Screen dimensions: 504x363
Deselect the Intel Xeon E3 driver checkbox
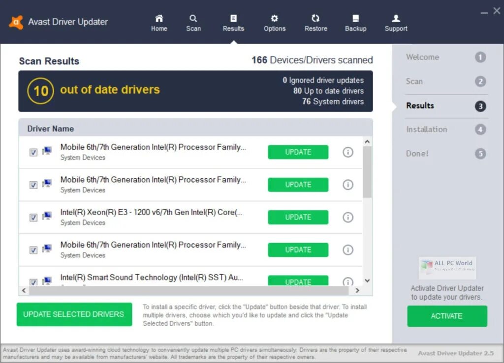33,217
